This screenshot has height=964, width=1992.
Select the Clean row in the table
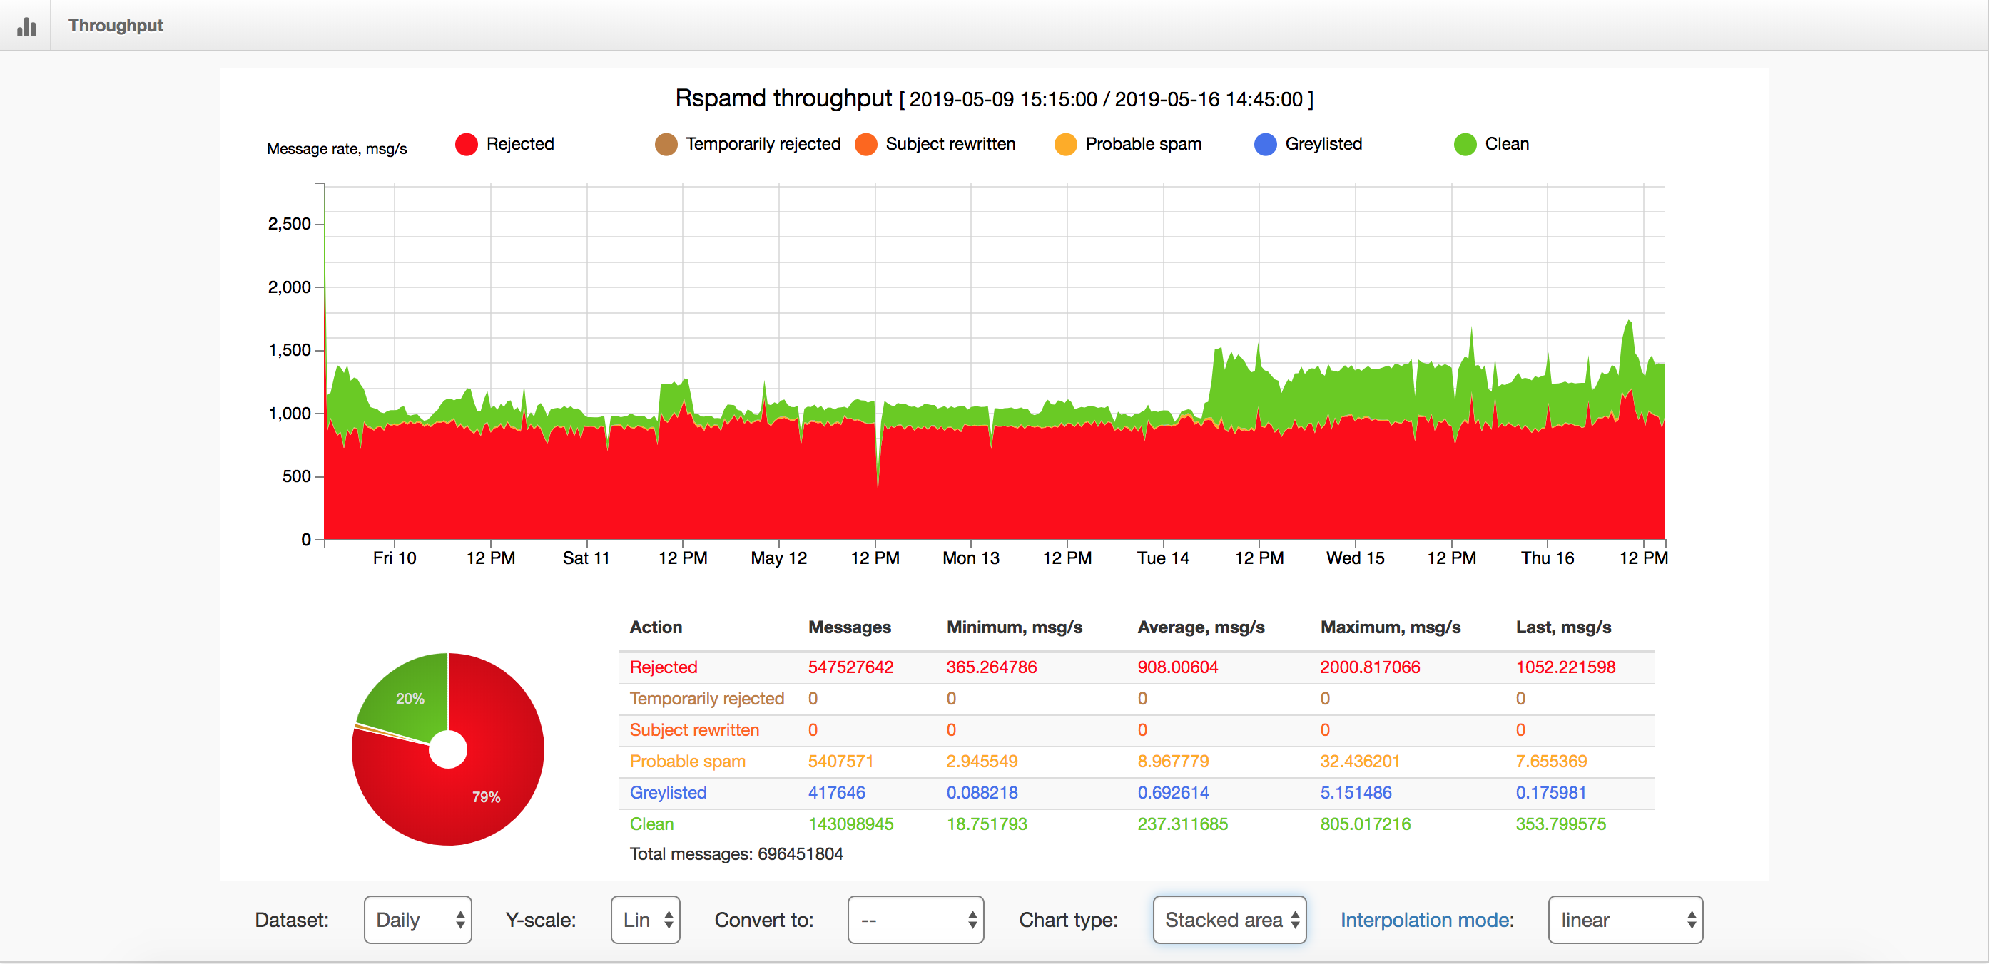coord(651,824)
